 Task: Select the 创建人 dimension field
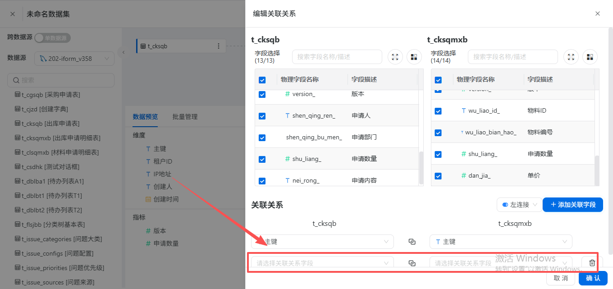[159, 187]
